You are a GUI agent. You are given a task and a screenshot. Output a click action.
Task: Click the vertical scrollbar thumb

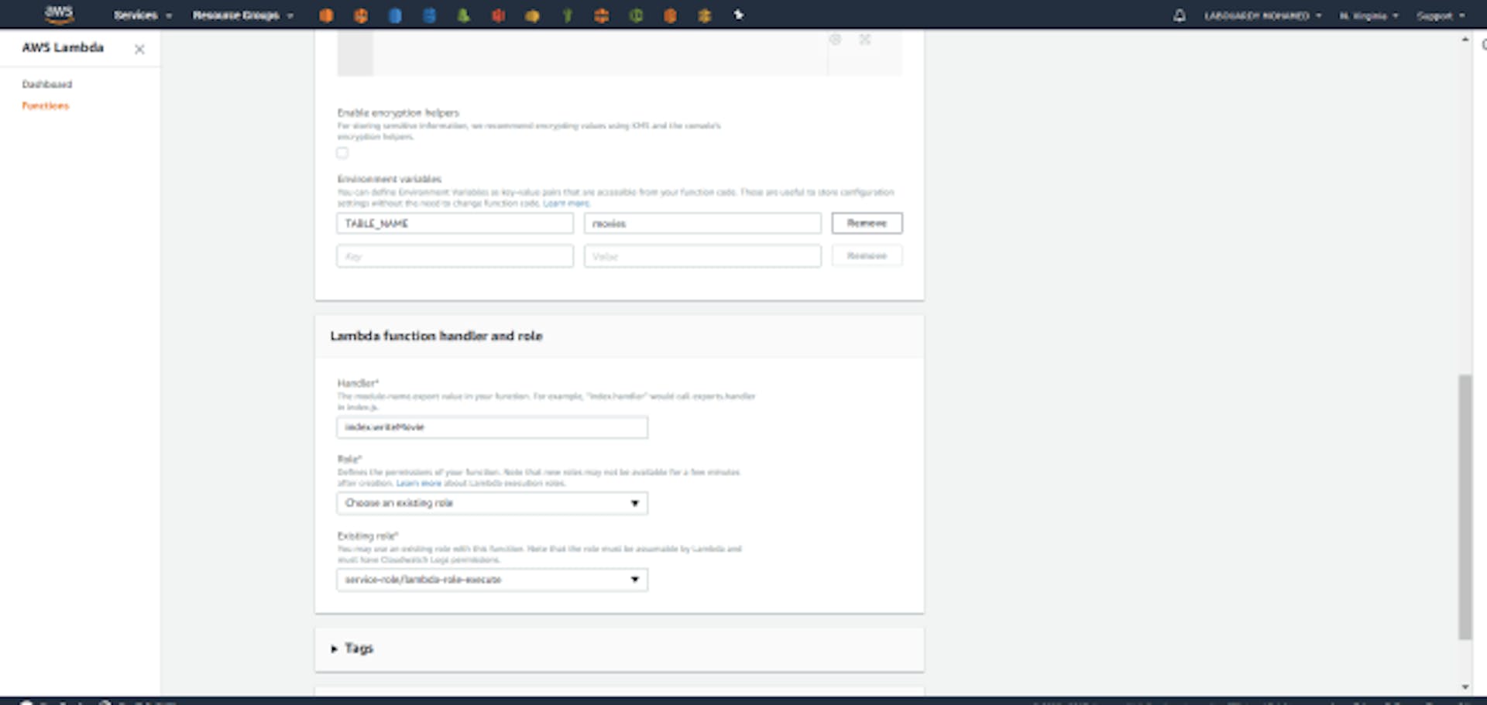click(x=1465, y=507)
